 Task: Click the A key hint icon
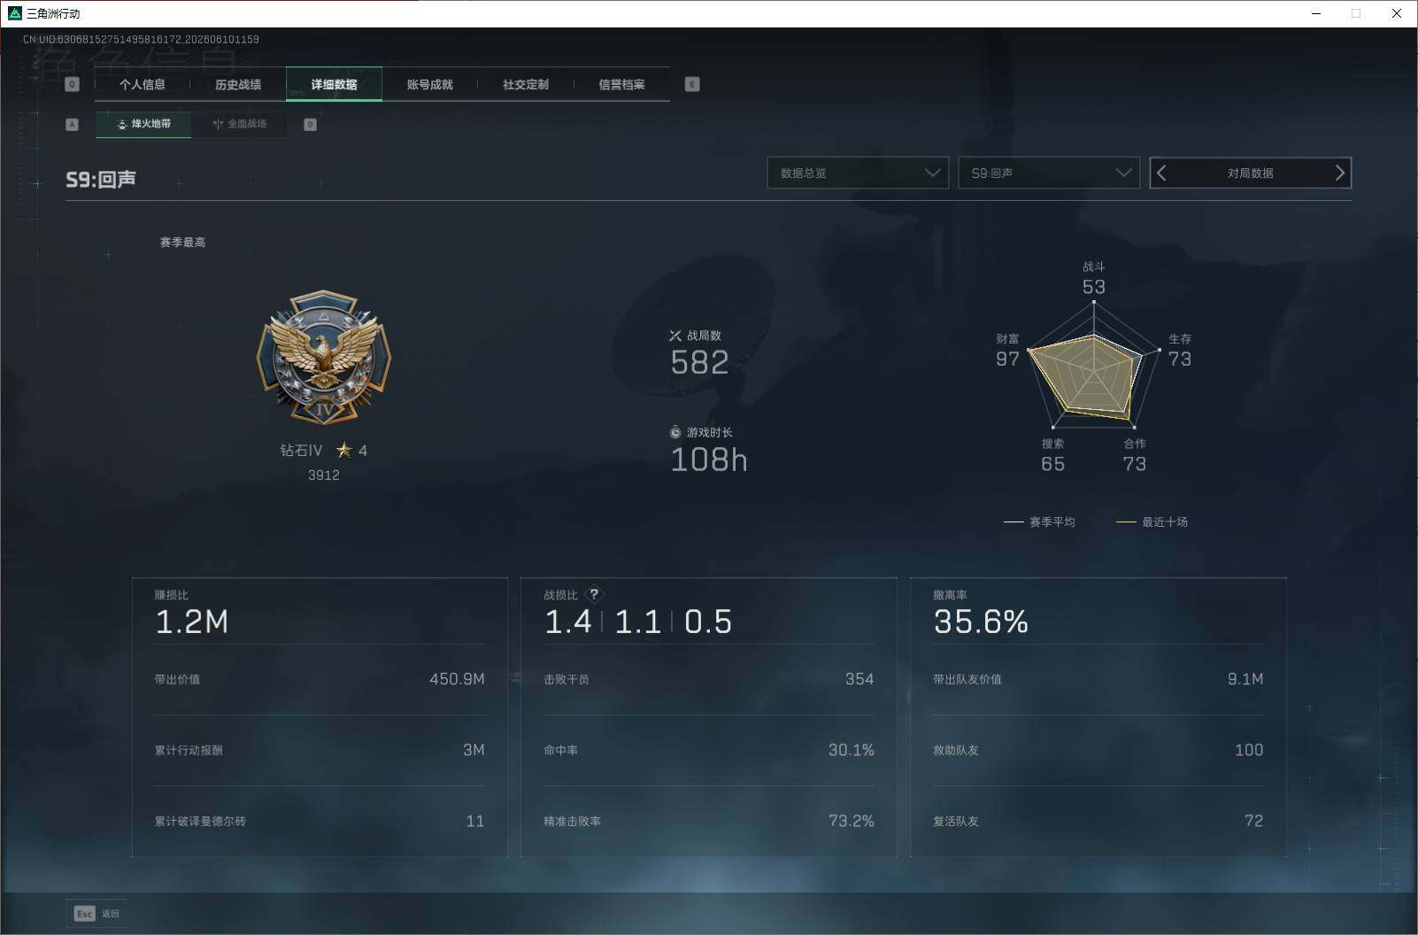point(73,124)
